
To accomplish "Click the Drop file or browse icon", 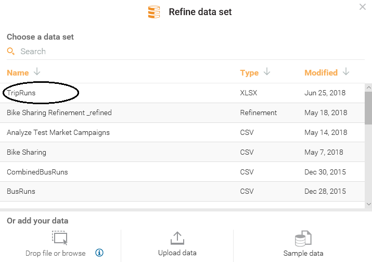I will click(x=60, y=238).
